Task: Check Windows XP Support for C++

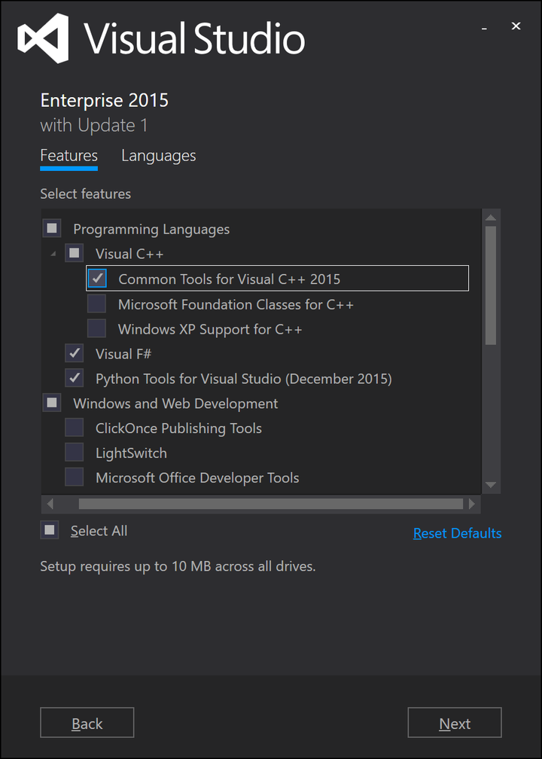Action: (x=97, y=329)
